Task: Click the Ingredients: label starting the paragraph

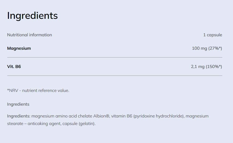Action: (x=19, y=116)
